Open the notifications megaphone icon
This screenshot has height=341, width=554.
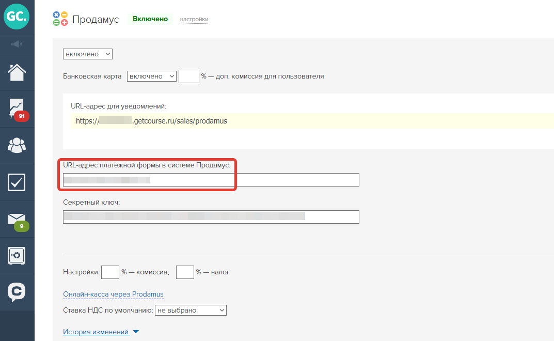pyautogui.click(x=17, y=44)
